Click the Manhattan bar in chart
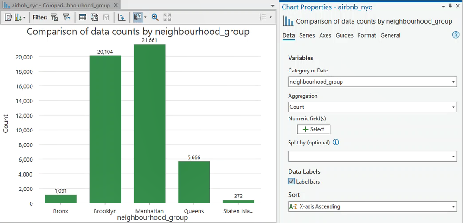Viewport: 463px width, 223px height. click(x=149, y=123)
